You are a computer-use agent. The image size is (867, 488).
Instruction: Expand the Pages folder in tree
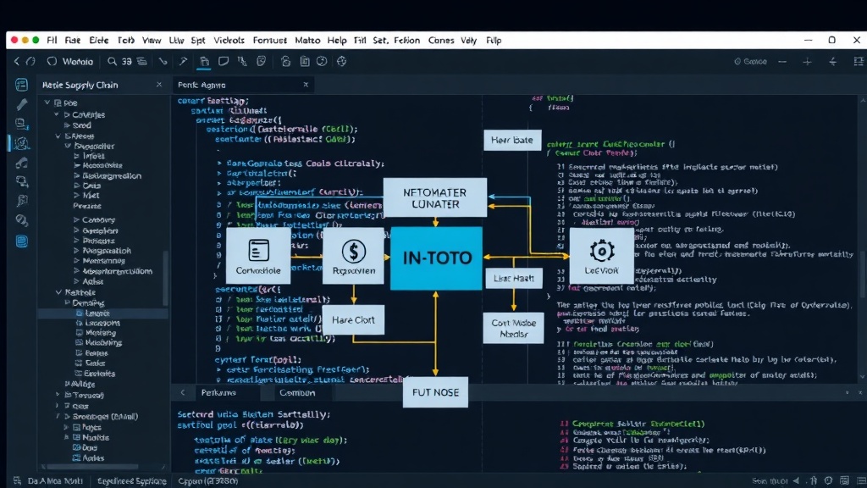tap(67, 427)
